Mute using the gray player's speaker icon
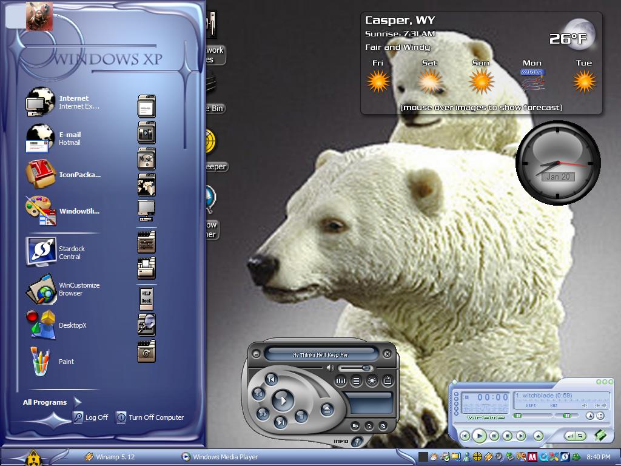 pyautogui.click(x=330, y=368)
